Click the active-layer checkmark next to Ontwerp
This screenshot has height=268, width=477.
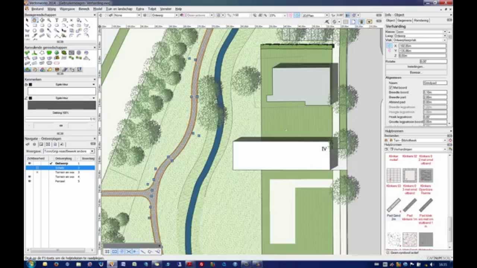point(51,163)
